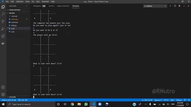Open y.py in the explorer
This screenshot has width=191, height=107.
click(13, 32)
